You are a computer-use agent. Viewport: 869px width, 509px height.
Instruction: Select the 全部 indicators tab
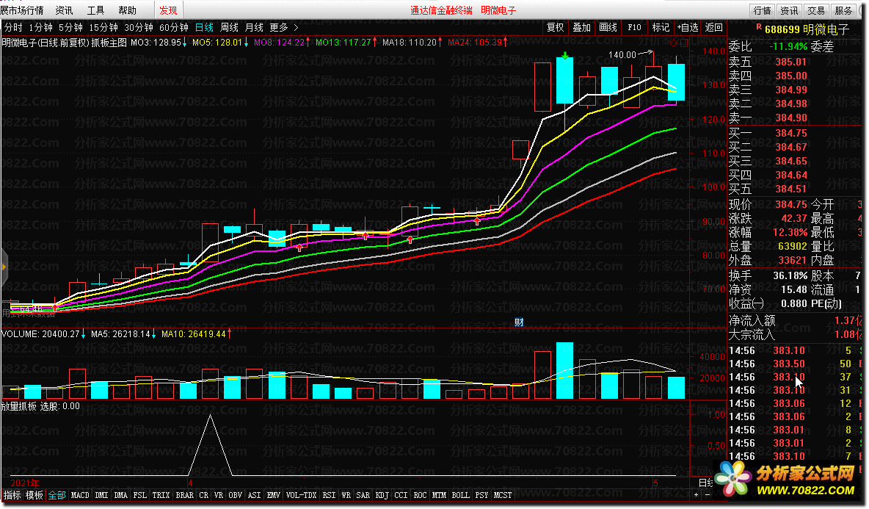coord(57,495)
